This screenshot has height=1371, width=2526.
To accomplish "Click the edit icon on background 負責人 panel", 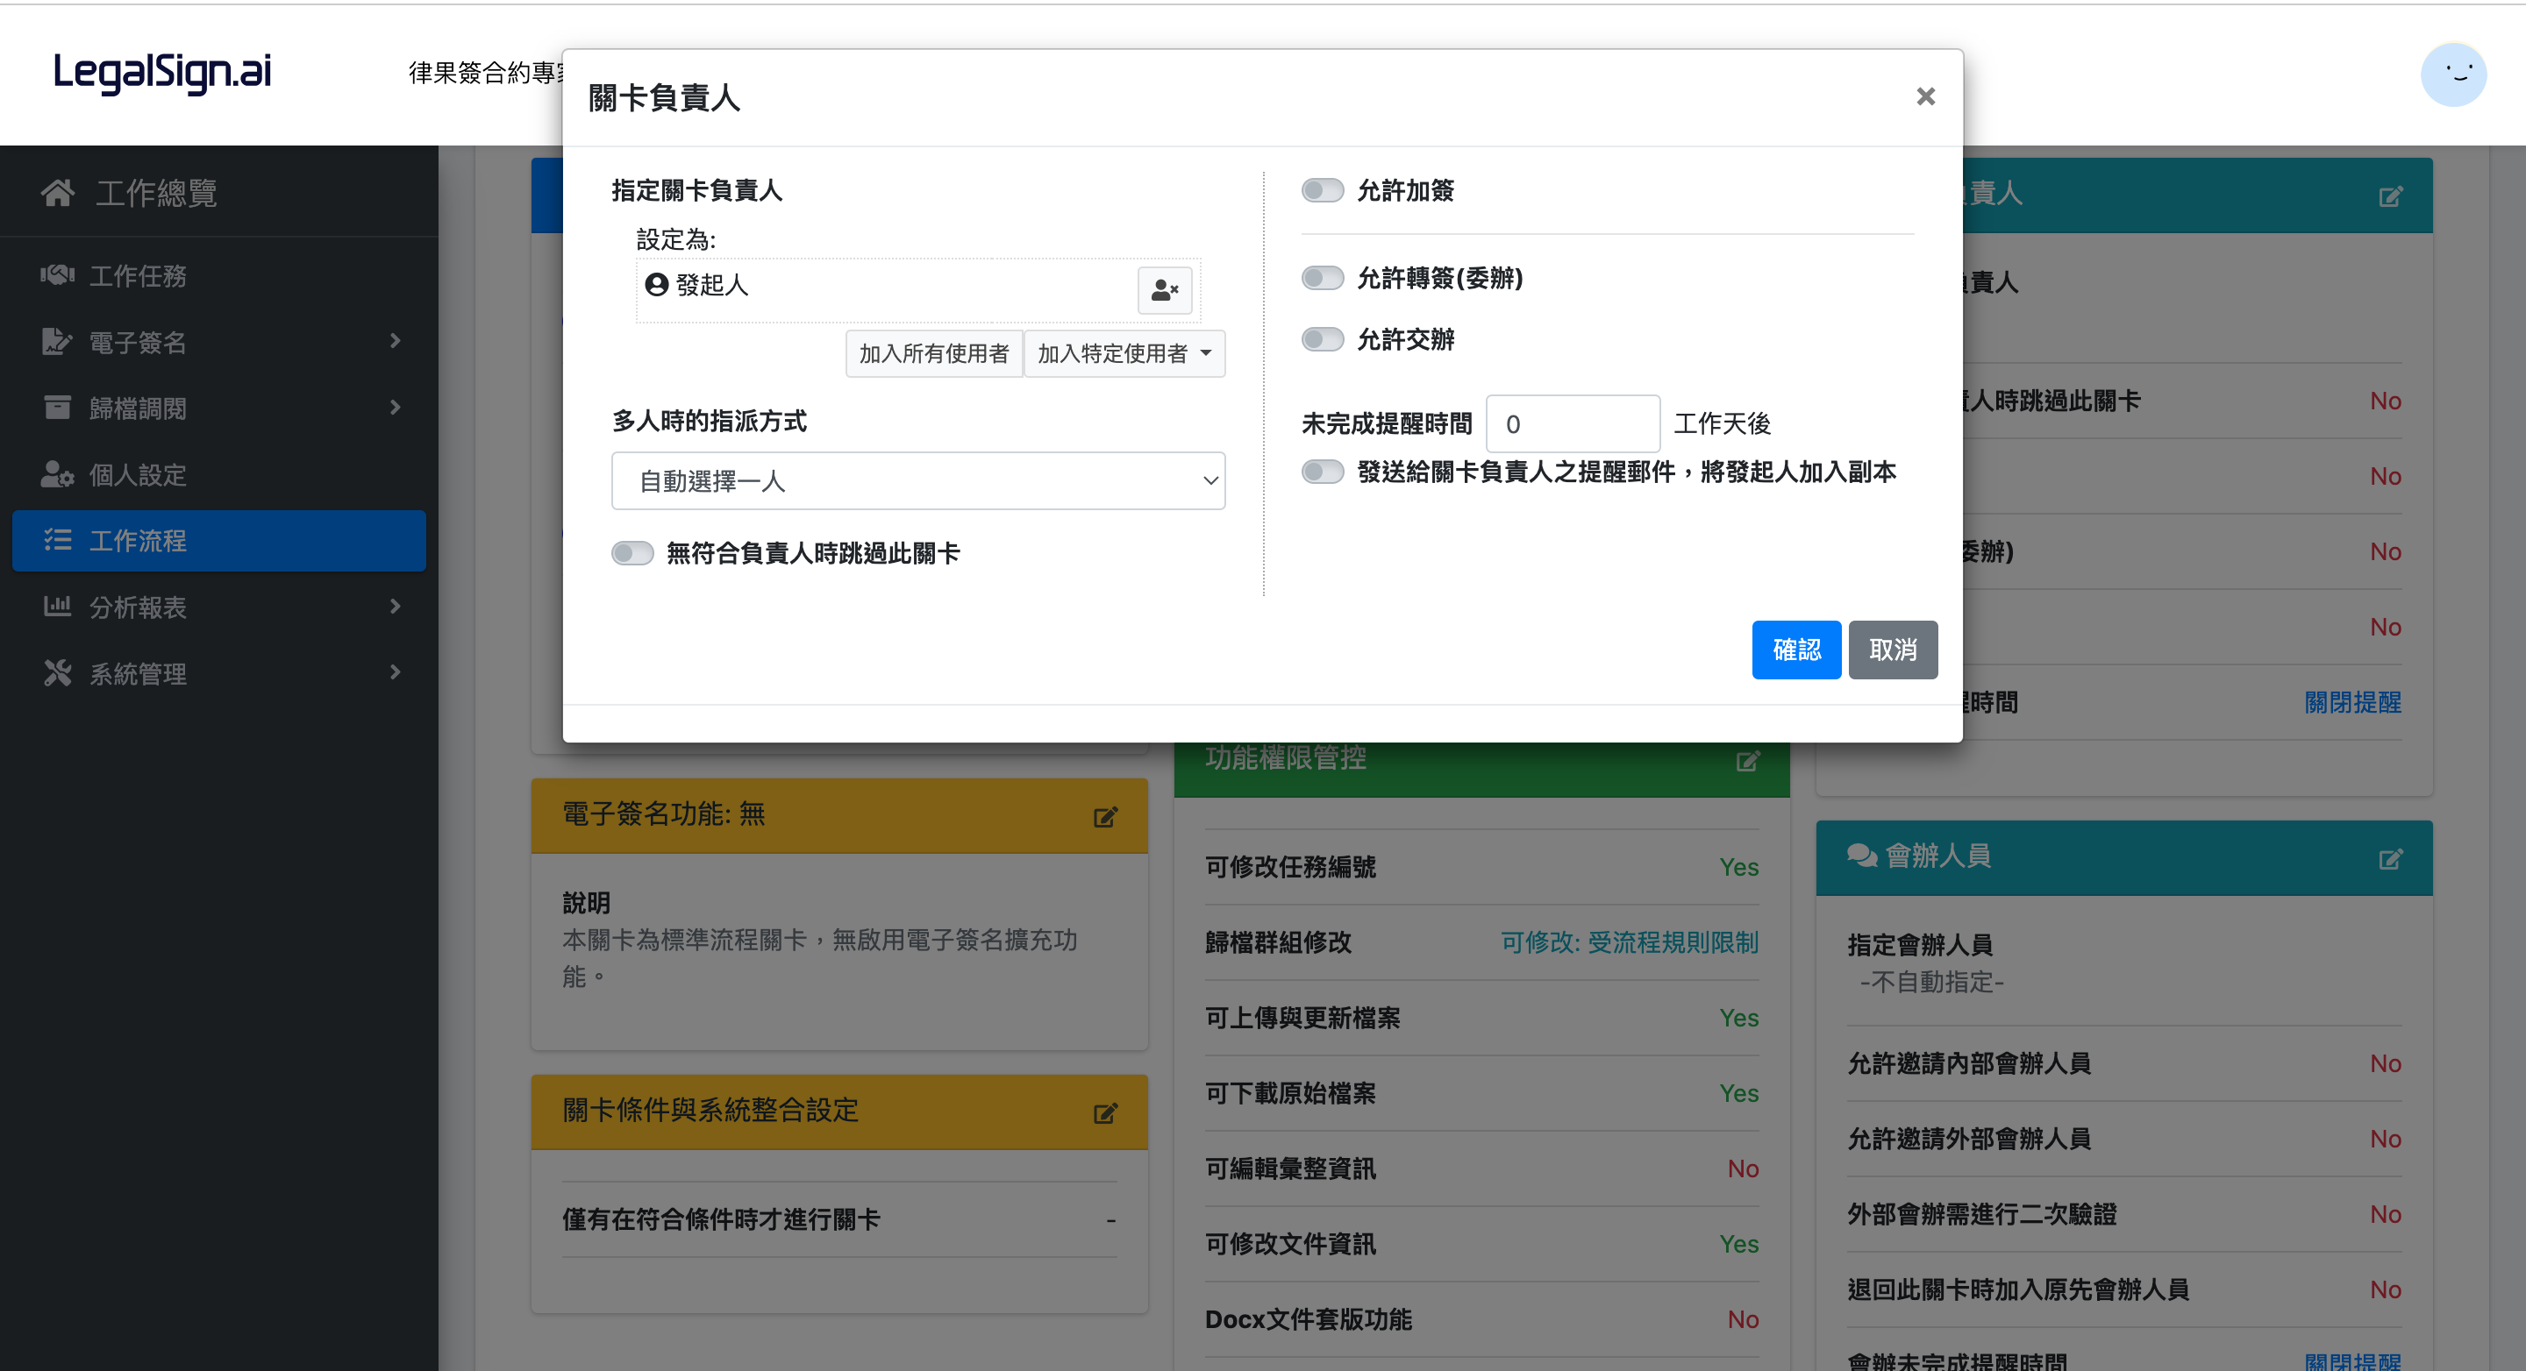I will click(2390, 196).
